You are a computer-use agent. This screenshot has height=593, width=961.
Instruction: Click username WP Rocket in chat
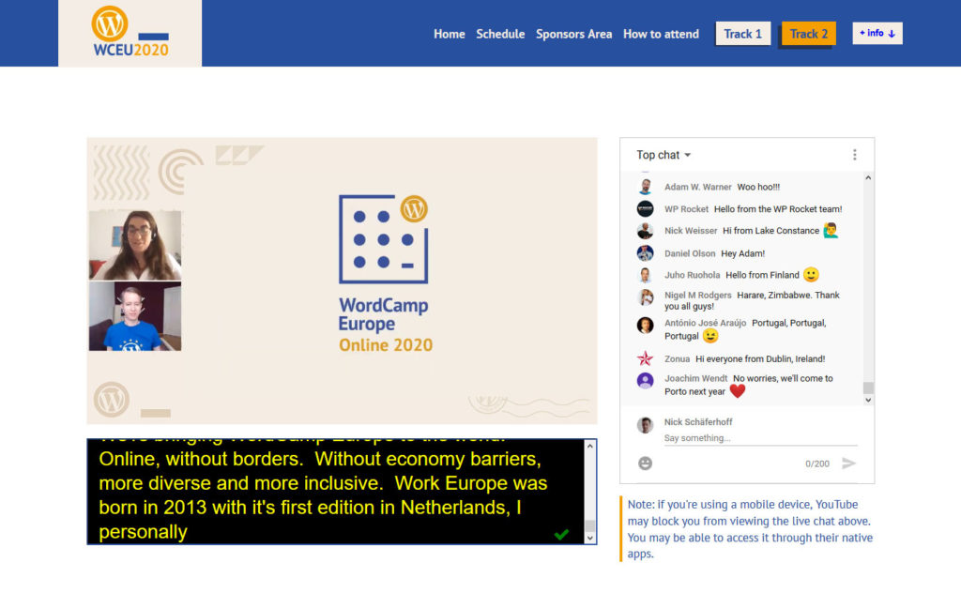coord(686,209)
